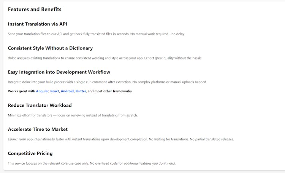
Task: Click the Consistent Style Without a Dictionary heading
Action: 50,48
